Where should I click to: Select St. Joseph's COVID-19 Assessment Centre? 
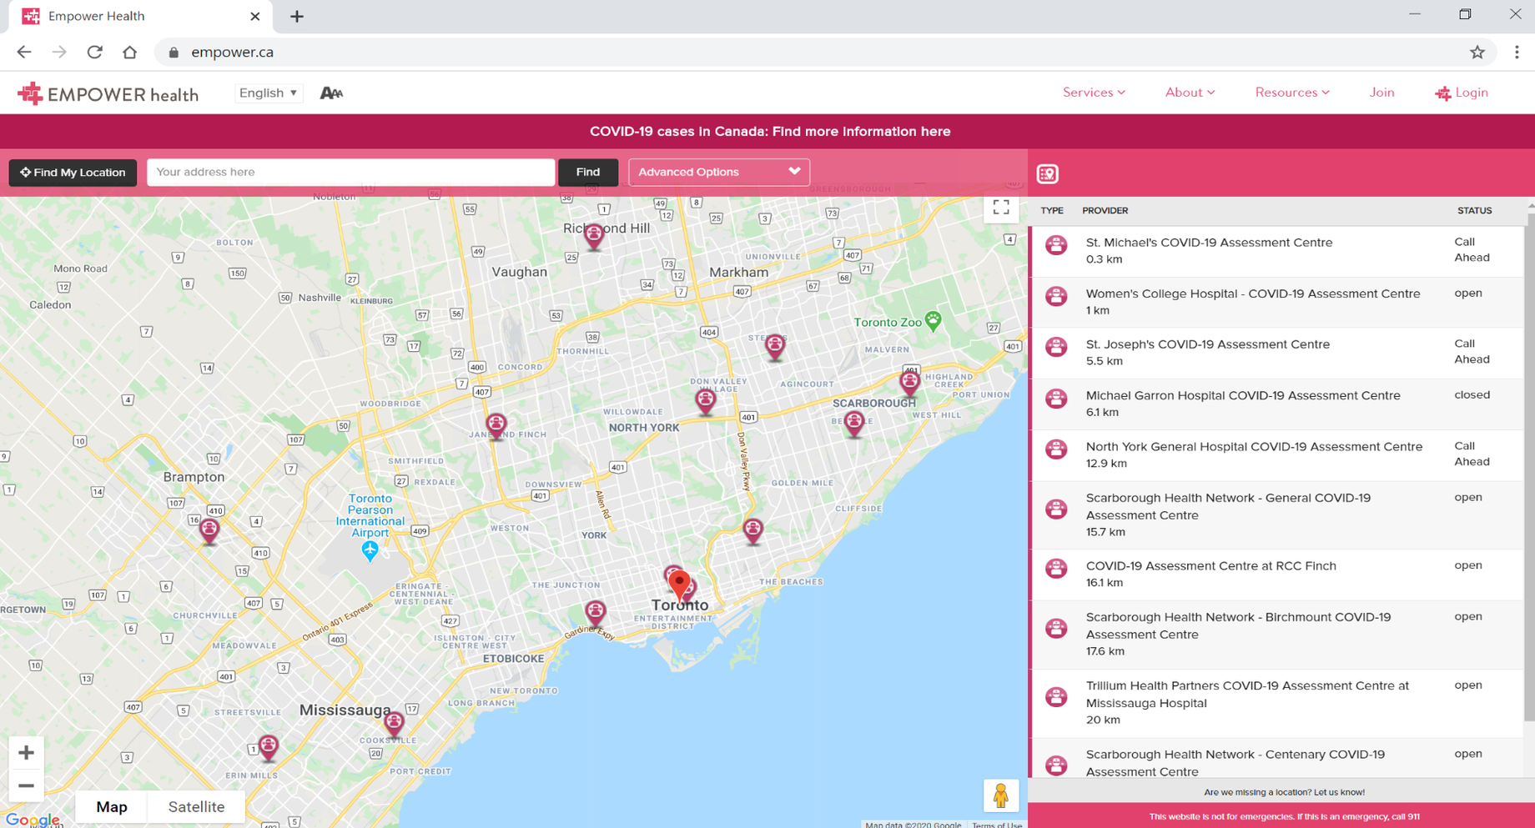(x=1279, y=353)
